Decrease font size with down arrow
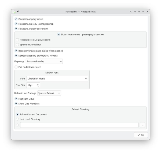Image resolution: width=161 pixels, height=153 pixels. [x=38, y=86]
